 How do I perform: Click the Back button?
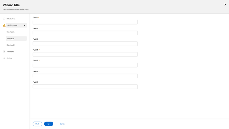click(37, 124)
